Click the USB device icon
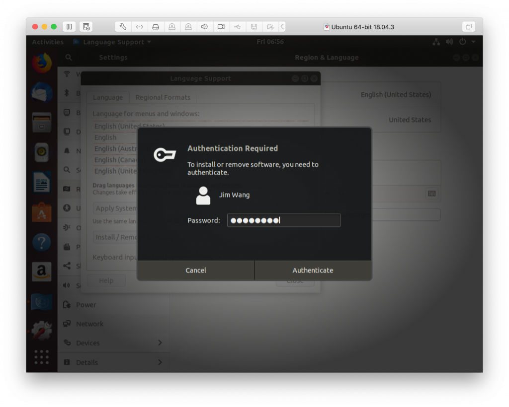Image resolution: width=509 pixels, height=407 pixels. click(237, 27)
